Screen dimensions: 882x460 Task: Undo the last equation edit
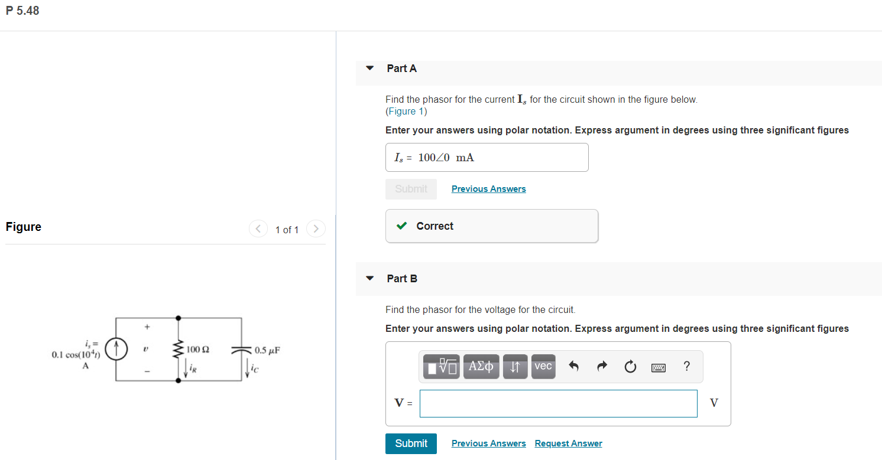click(572, 367)
